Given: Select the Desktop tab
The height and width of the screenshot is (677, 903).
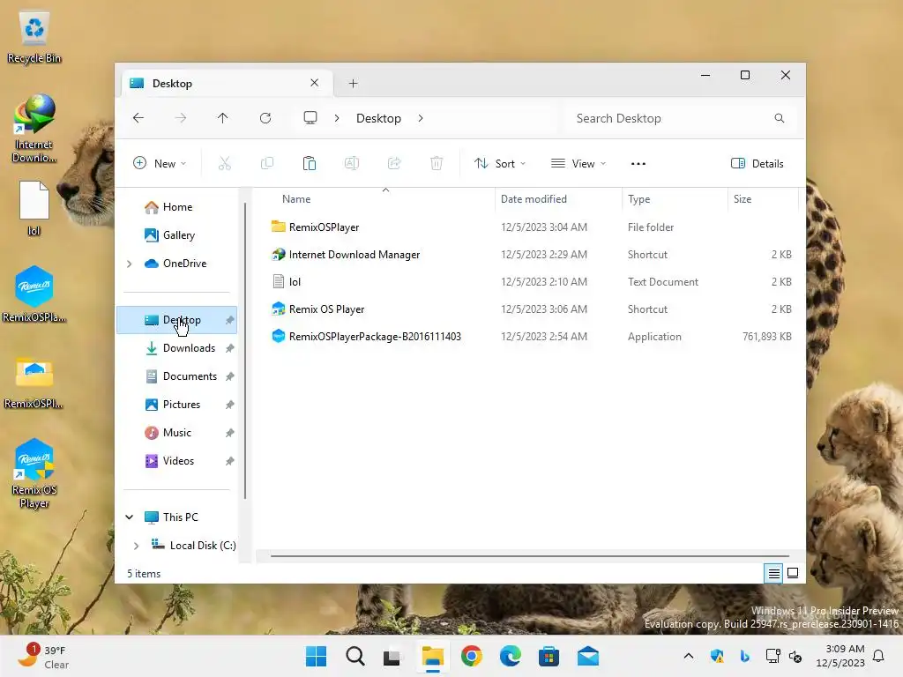Looking at the screenshot, I should [x=228, y=84].
